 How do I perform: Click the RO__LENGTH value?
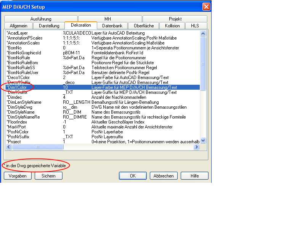pyautogui.click(x=77, y=102)
